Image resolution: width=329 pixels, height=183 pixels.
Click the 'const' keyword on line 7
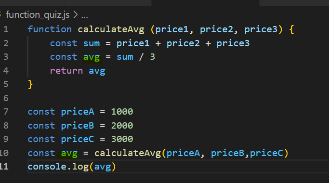pos(41,112)
